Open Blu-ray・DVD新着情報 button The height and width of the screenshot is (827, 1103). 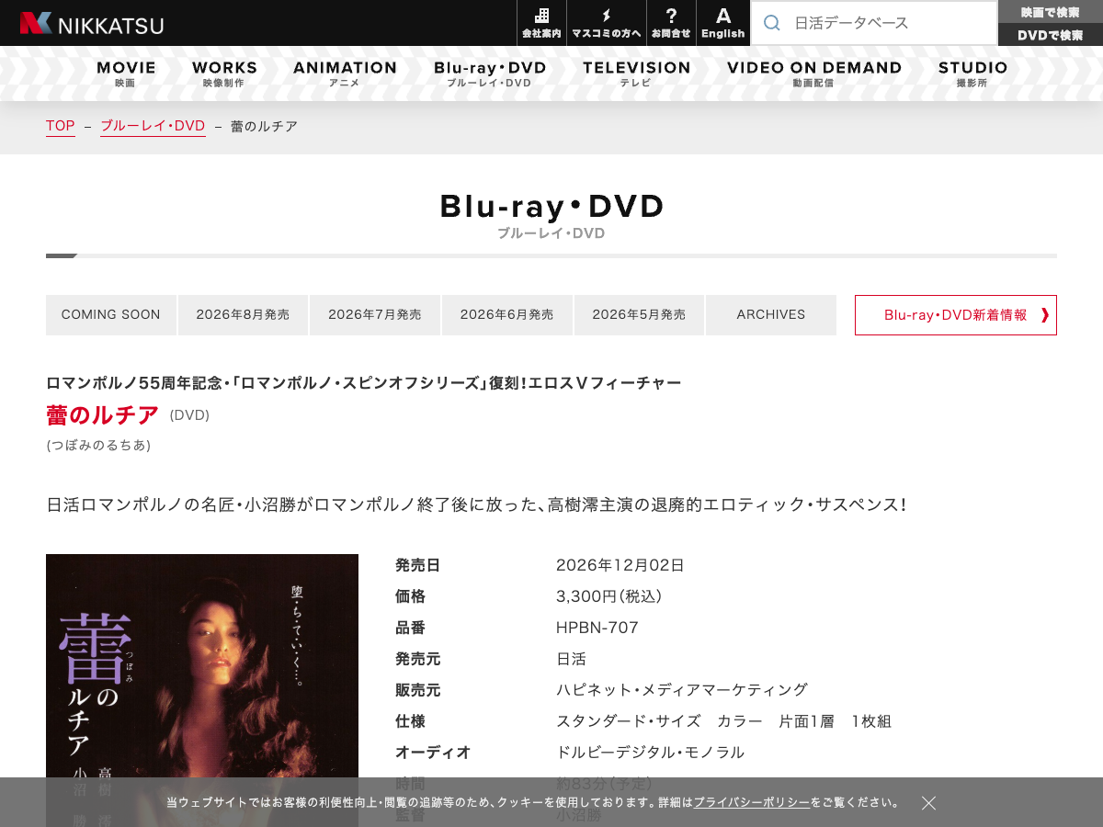956,315
